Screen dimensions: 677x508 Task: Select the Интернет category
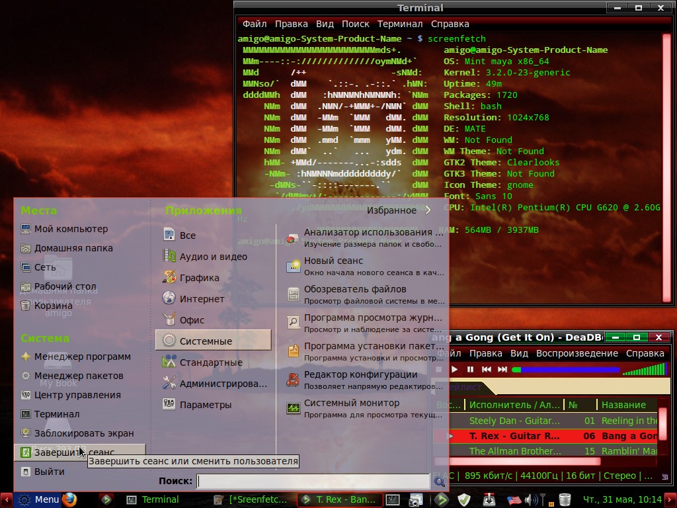click(x=194, y=298)
